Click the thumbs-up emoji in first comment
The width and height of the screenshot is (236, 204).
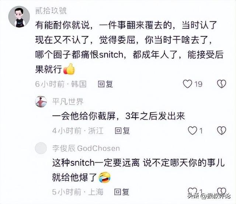[x=69, y=69]
